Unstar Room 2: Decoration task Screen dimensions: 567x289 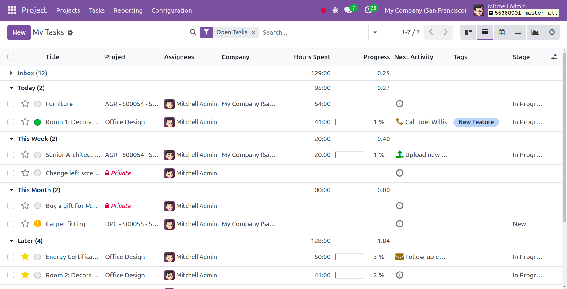[25, 275]
